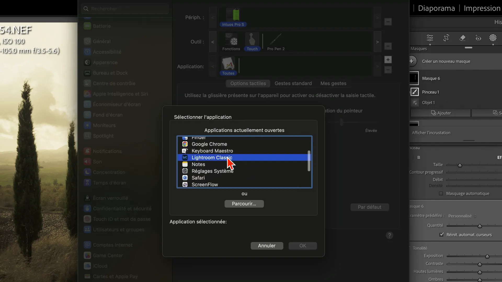Confirm the selection with OK
The width and height of the screenshot is (502, 282).
tap(303, 246)
